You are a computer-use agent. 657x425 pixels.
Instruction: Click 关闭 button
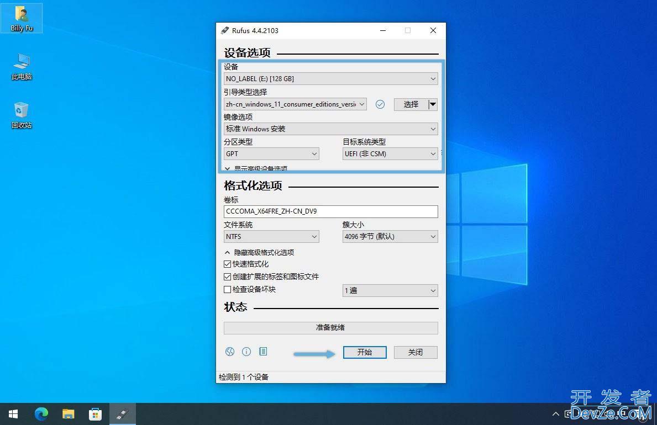416,352
